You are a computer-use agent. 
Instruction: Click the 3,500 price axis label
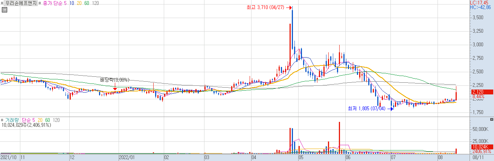pos(478,17)
